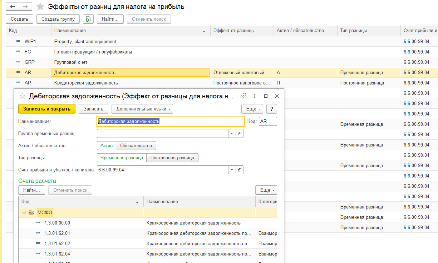
Task: Collapse the МСФО tree group
Action: click(24, 212)
